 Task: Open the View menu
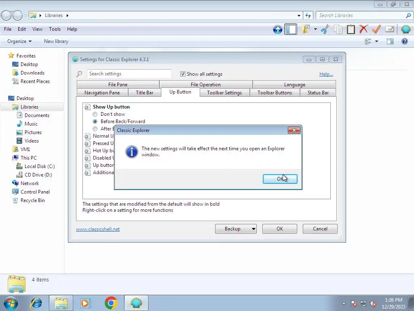37,29
